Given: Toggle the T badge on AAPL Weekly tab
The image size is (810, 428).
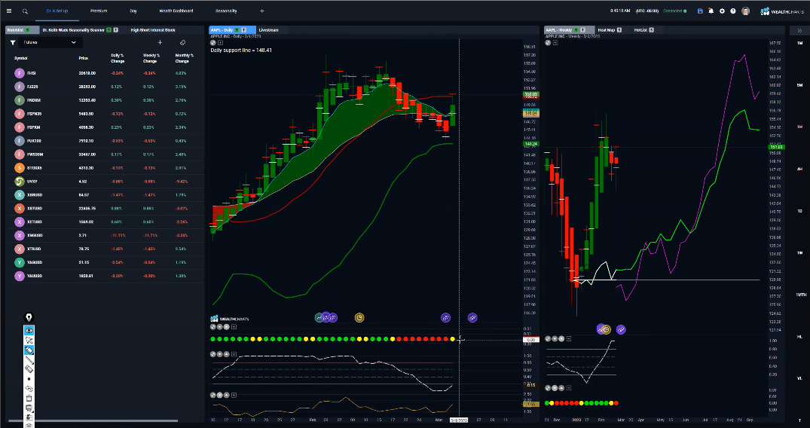Looking at the screenshot, I should pos(583,30).
